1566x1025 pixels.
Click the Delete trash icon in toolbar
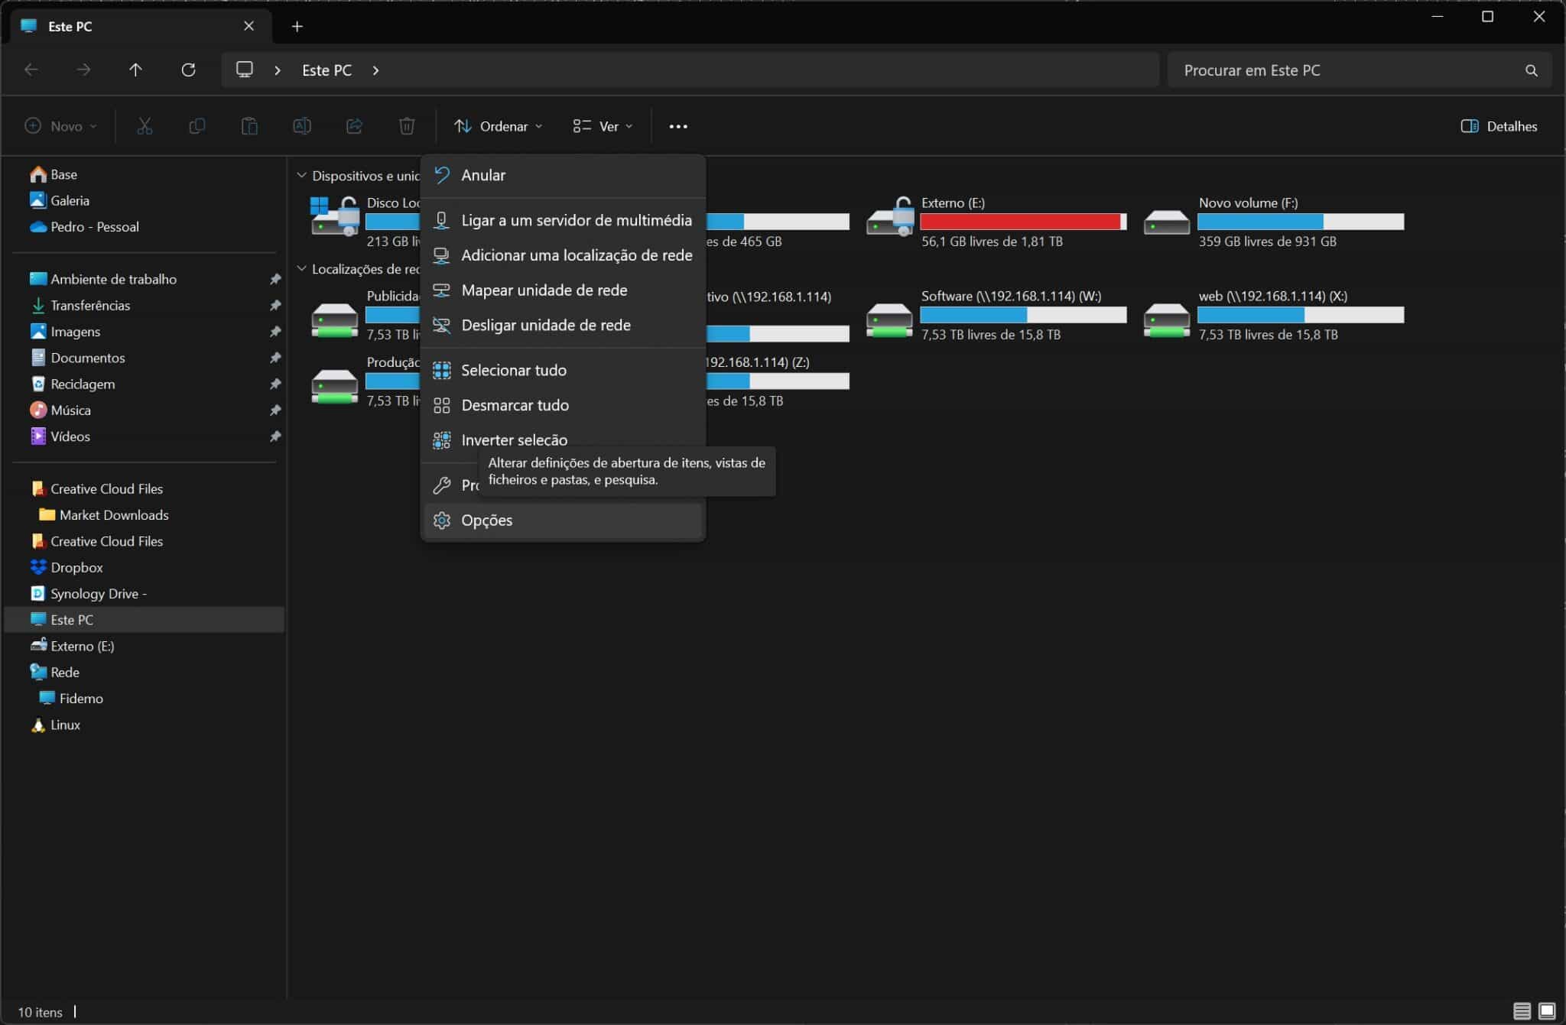tap(407, 126)
